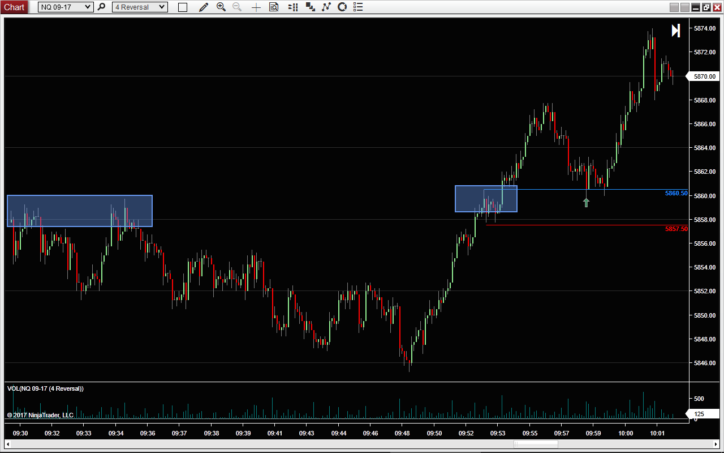This screenshot has width=724, height=453.
Task: Click the 09:55 time axis label
Action: pos(530,433)
